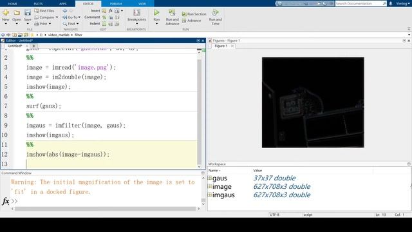Open the Yiming account dropdown
412x232 pixels.
[403, 4]
